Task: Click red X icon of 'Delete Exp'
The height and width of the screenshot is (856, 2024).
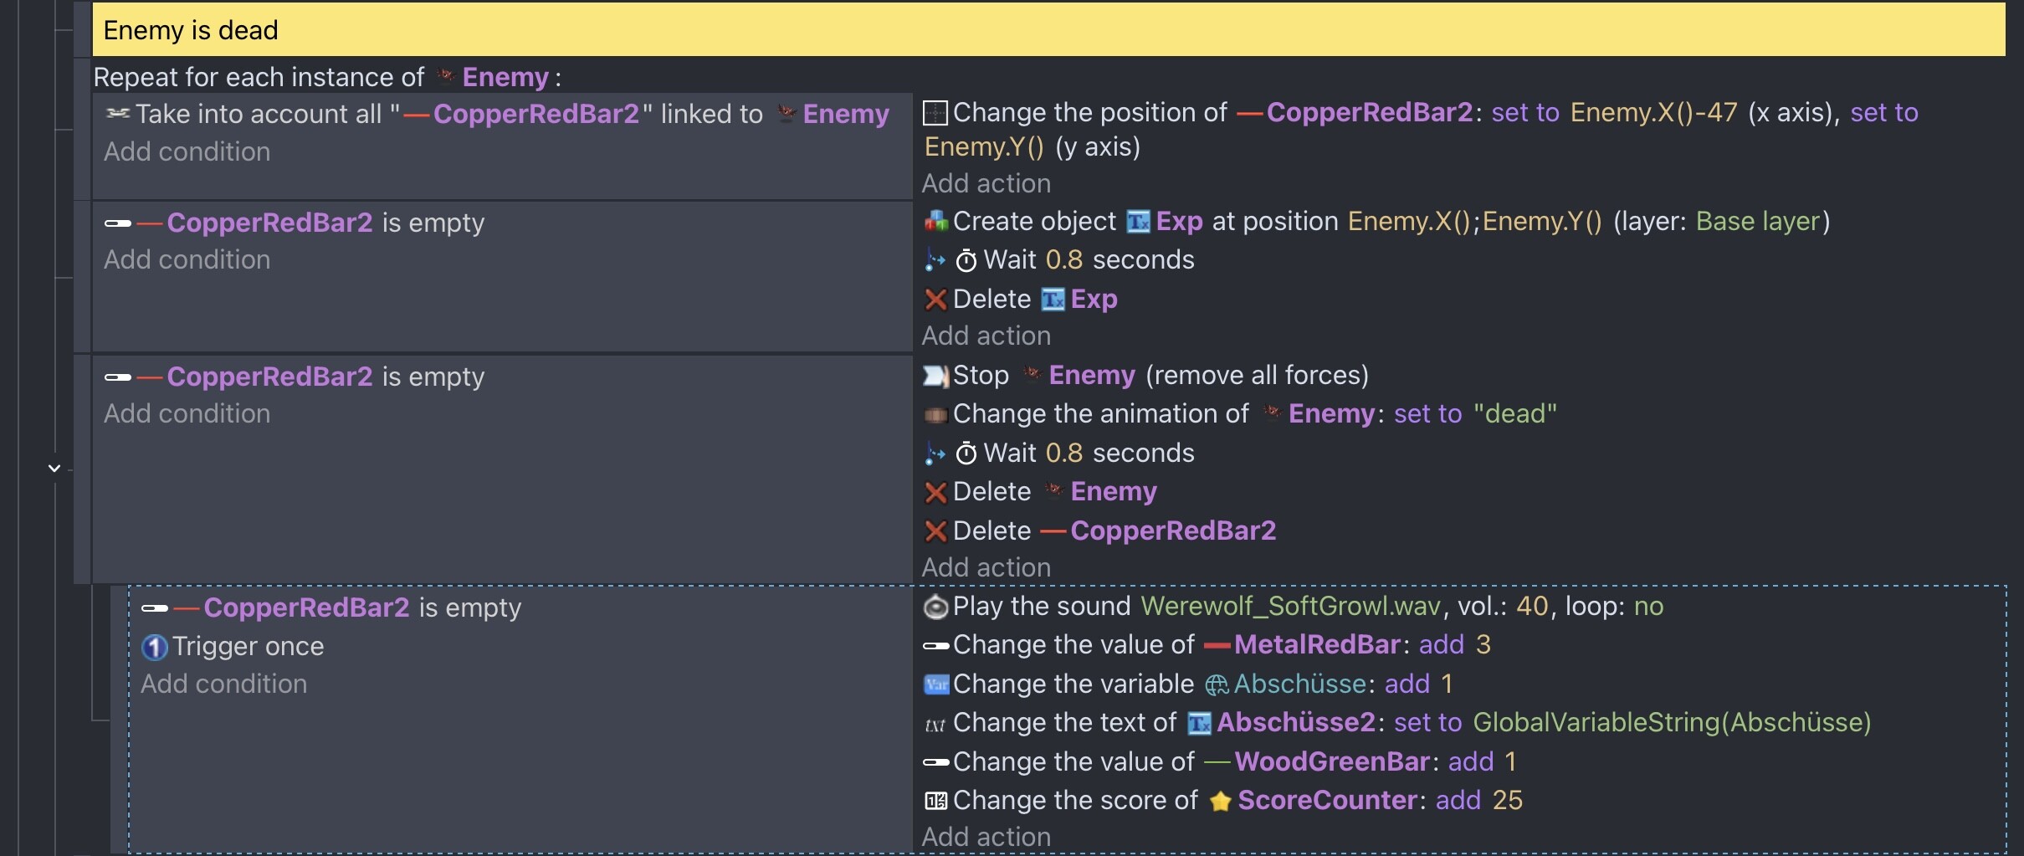Action: point(935,300)
